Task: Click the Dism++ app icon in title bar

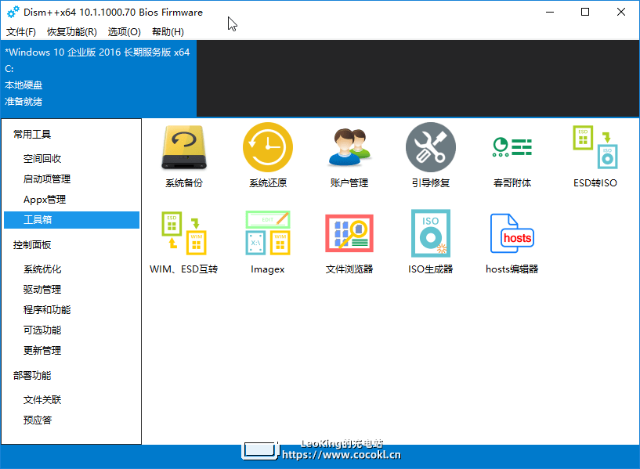Action: [13, 13]
